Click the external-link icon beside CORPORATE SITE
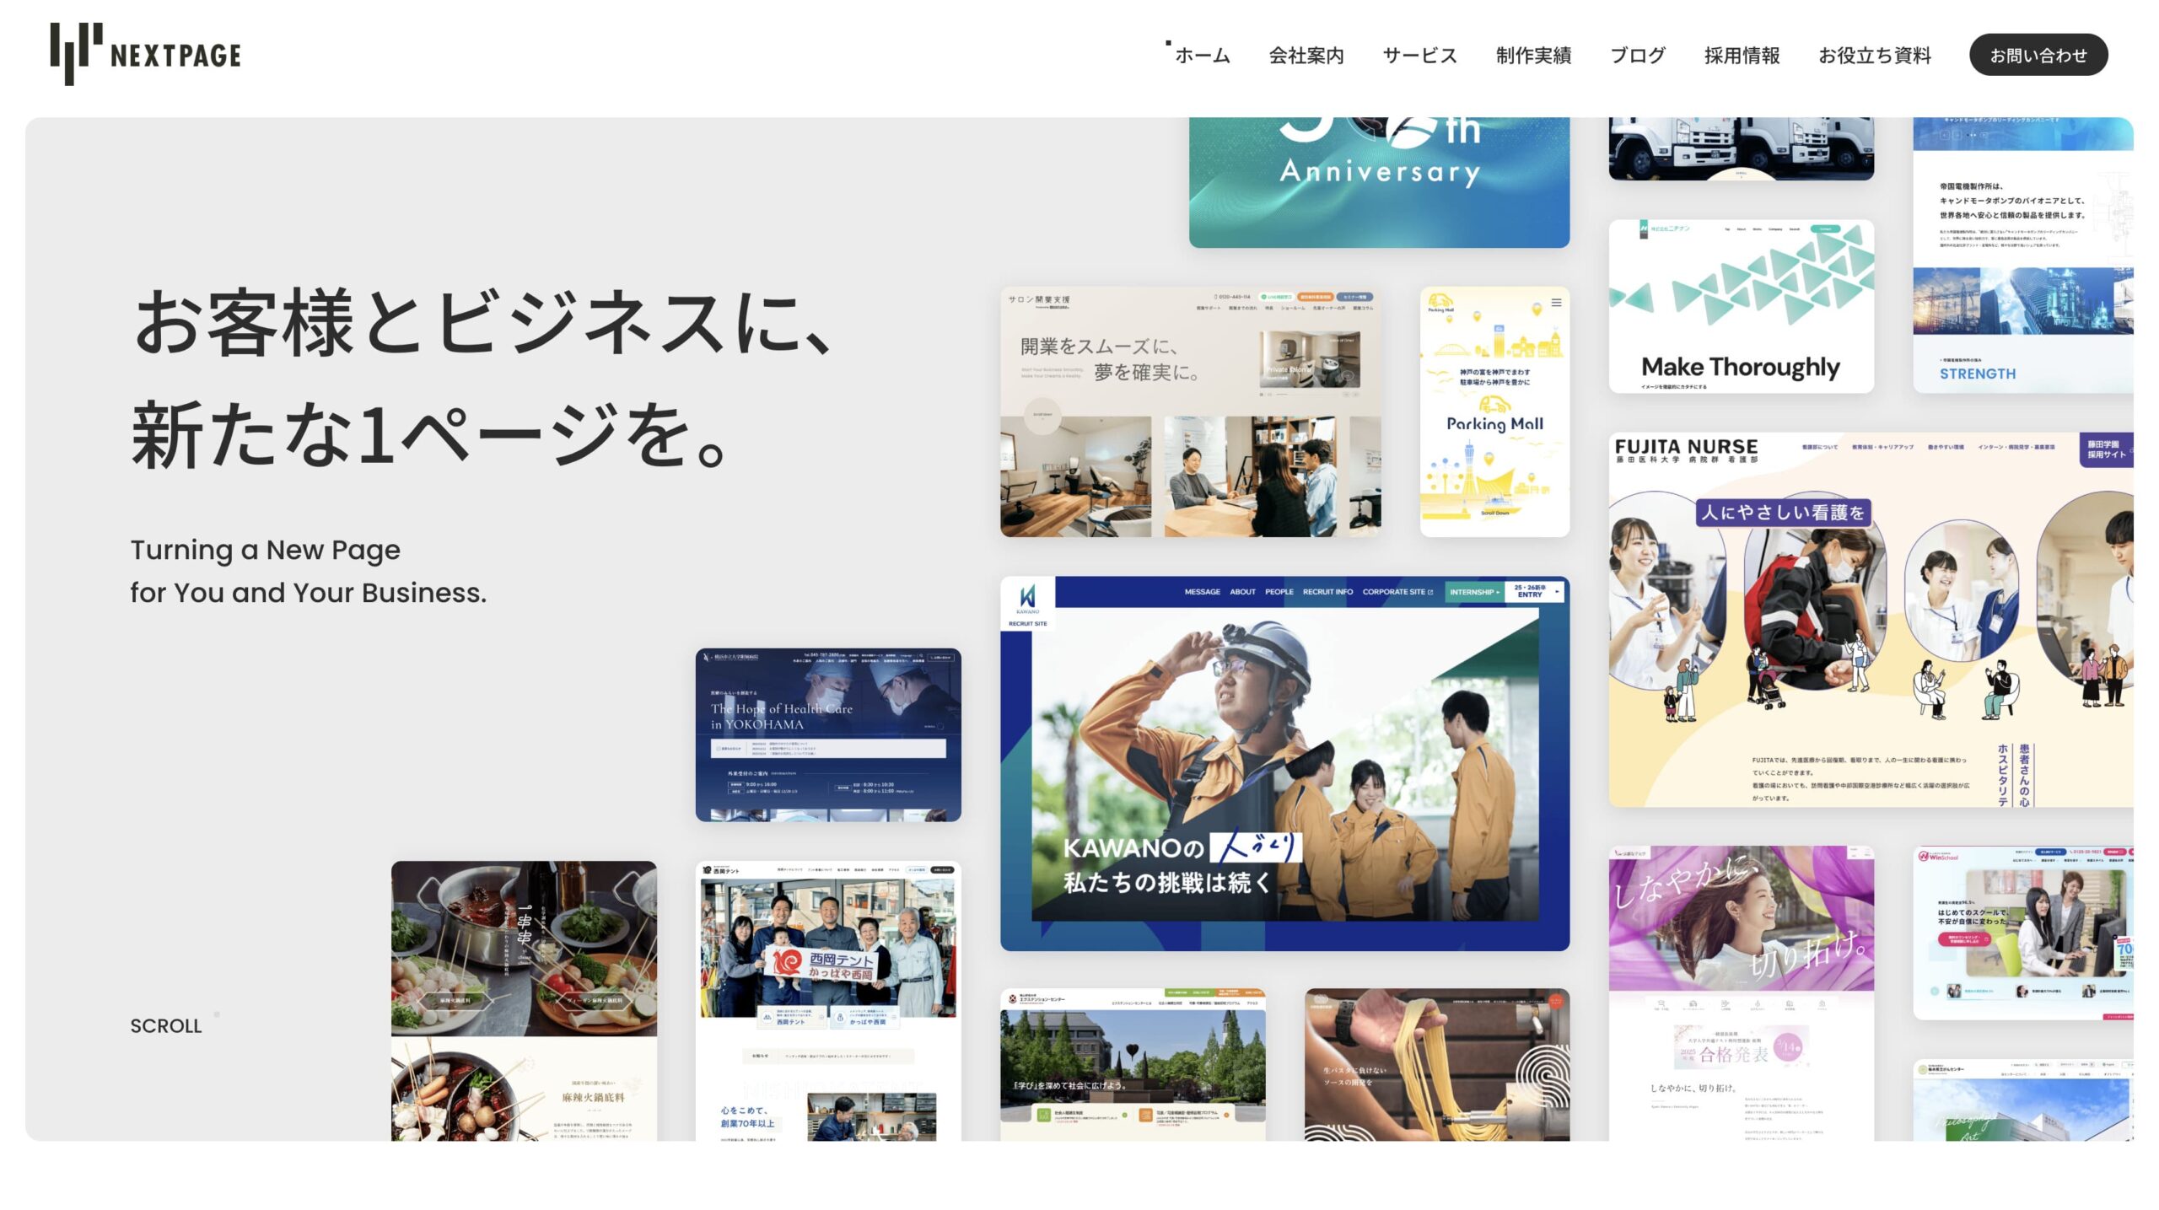Screen dimensions: 2159x1210 click(x=1431, y=592)
